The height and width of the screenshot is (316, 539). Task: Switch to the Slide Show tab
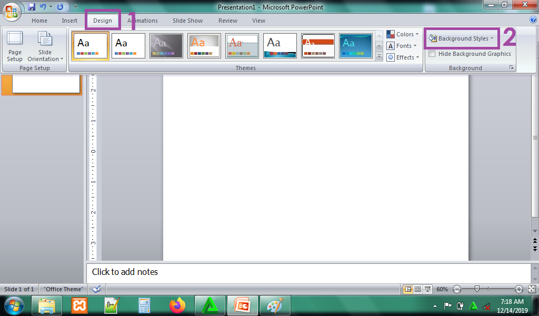(187, 21)
